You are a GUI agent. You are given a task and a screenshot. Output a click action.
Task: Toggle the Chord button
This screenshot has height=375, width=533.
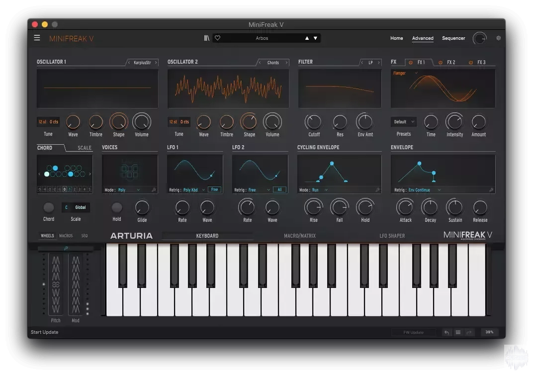(x=49, y=207)
